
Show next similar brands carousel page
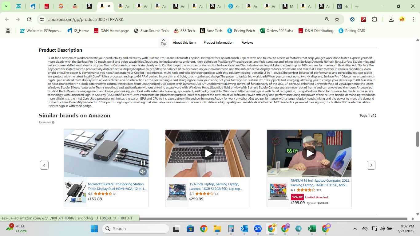pos(371,165)
